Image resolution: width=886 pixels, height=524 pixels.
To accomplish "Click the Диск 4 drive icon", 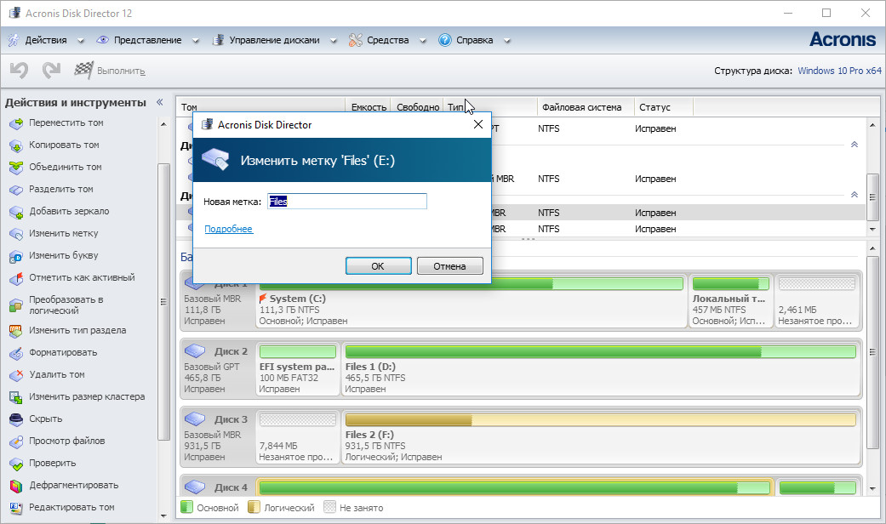I will point(195,487).
